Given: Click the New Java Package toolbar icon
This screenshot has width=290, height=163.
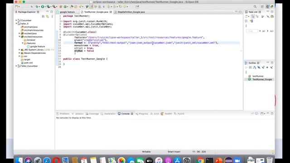Looking at the screenshot, I should coord(61,7).
